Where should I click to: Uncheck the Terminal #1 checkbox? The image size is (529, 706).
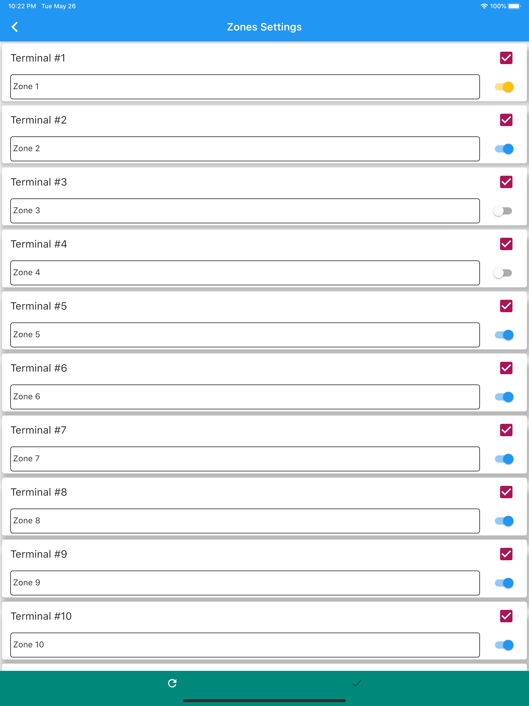pyautogui.click(x=506, y=58)
